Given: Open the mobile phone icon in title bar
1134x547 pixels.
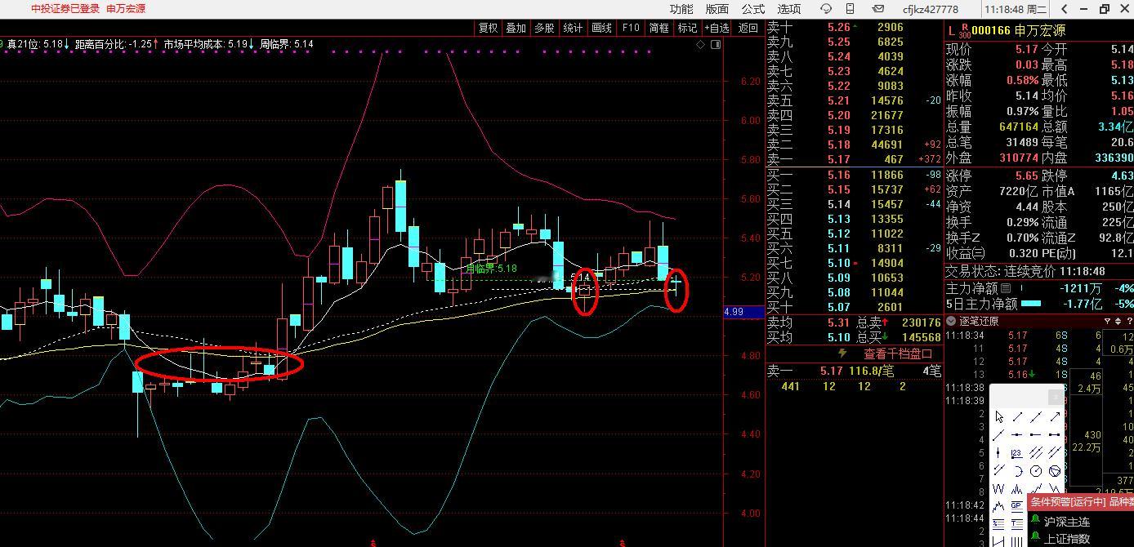Looking at the screenshot, I should click(x=850, y=9).
